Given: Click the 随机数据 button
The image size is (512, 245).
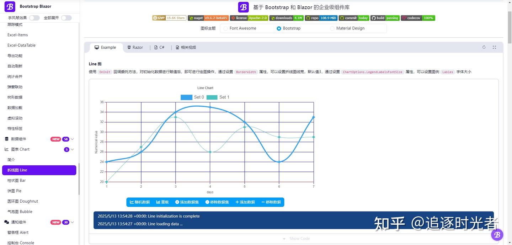Looking at the screenshot, I should point(140,202).
